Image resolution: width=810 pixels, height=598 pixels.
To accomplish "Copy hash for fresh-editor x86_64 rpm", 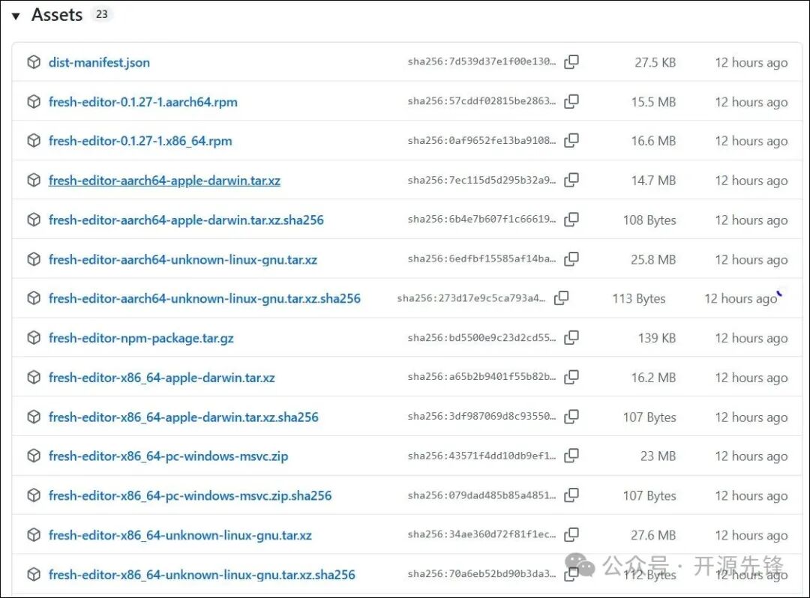I will coord(571,141).
